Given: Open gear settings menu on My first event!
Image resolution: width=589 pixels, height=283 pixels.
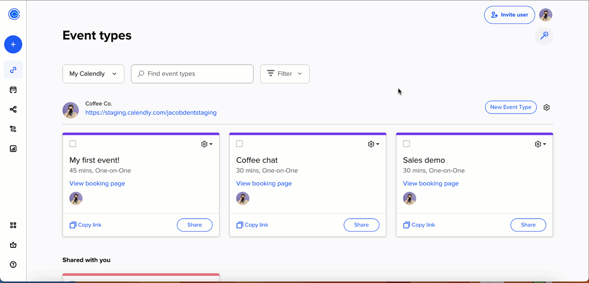Looking at the screenshot, I should pos(206,144).
